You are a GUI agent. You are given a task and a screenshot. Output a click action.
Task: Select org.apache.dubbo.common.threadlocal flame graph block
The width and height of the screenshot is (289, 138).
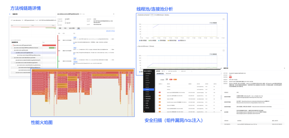105,75
